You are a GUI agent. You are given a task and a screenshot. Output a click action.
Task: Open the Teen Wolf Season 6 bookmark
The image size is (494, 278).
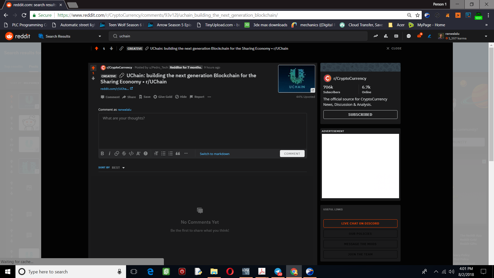(x=121, y=25)
